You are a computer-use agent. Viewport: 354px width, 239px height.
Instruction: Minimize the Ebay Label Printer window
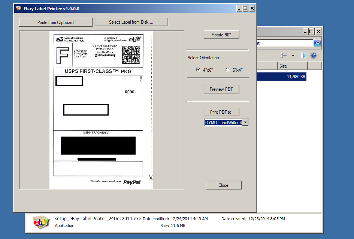(239, 9)
